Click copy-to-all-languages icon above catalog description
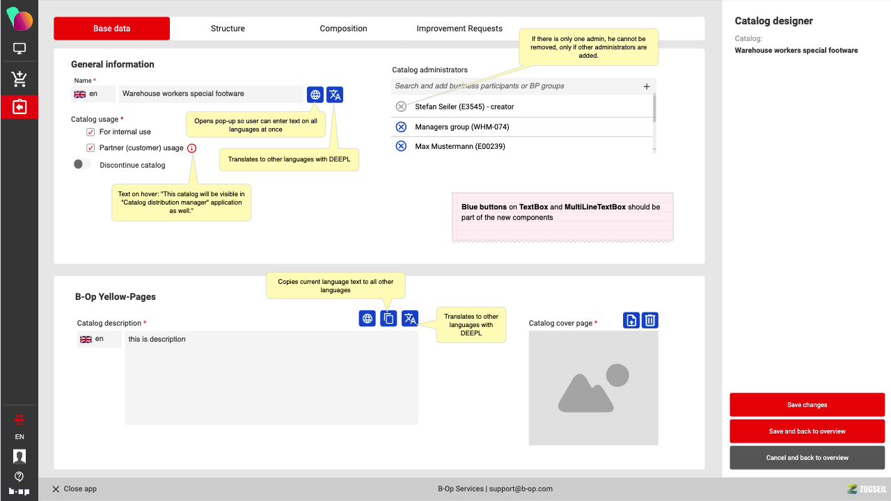 [388, 319]
